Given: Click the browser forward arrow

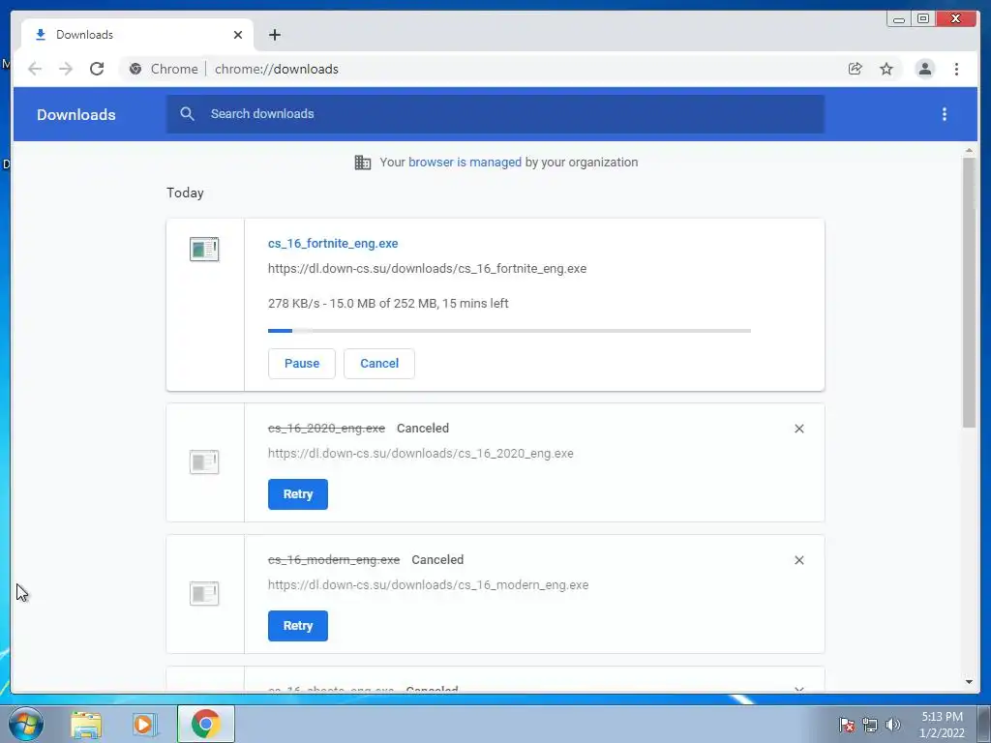Looking at the screenshot, I should pyautogui.click(x=66, y=69).
